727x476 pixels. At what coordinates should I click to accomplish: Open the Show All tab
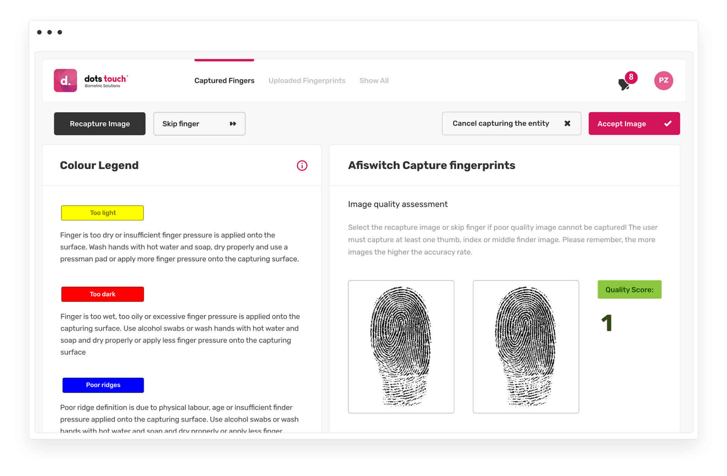point(374,80)
